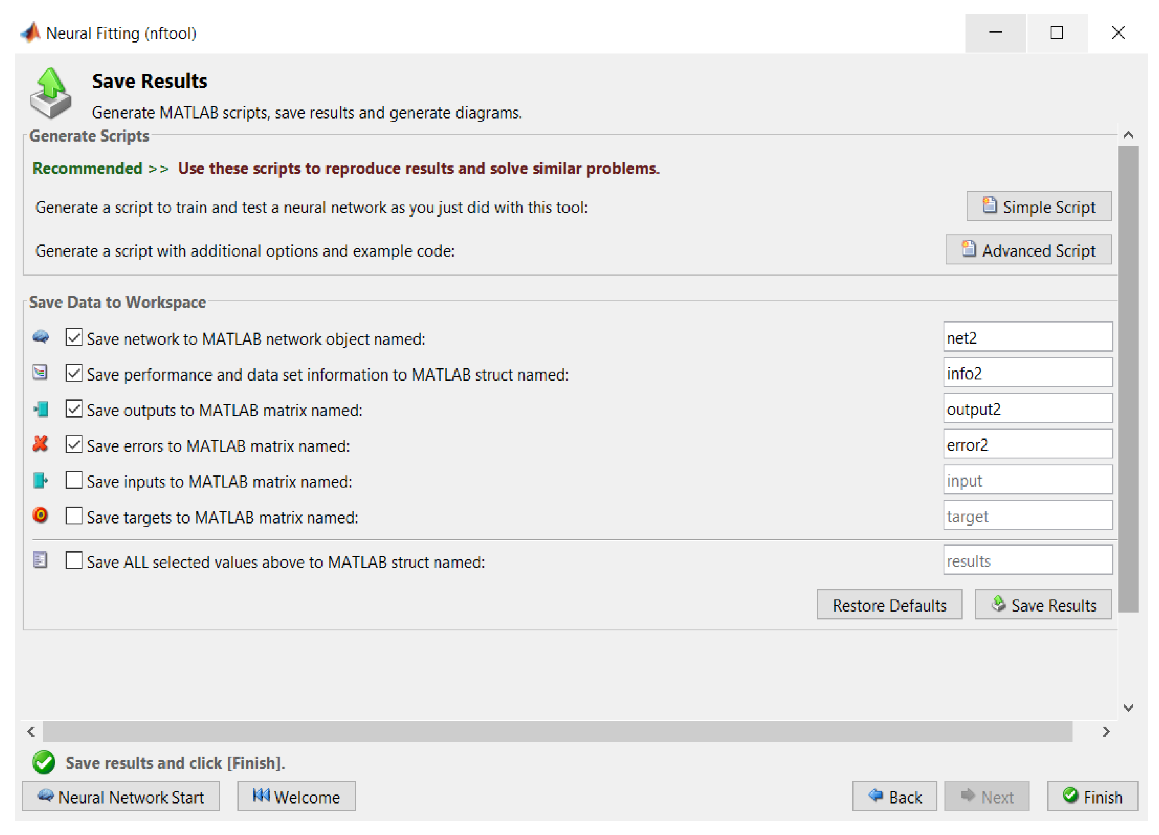Uncheck Save network to MATLAB object checkbox
The width and height of the screenshot is (1159, 835).
pos(74,337)
